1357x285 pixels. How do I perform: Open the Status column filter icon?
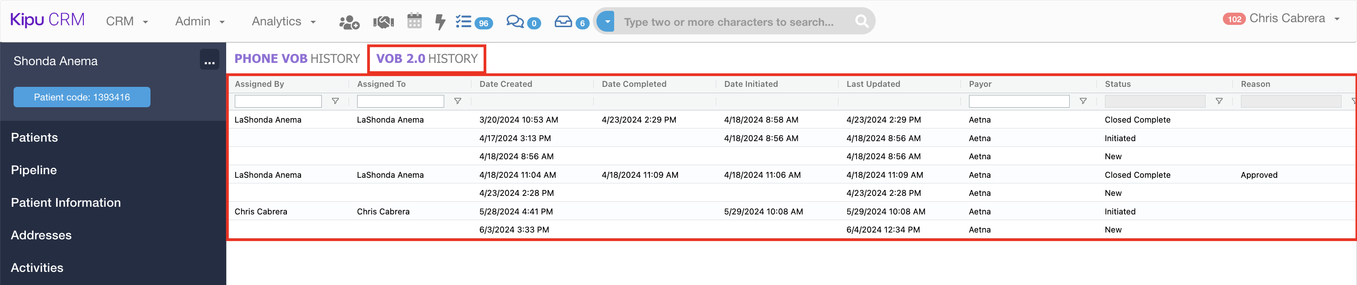tap(1218, 101)
